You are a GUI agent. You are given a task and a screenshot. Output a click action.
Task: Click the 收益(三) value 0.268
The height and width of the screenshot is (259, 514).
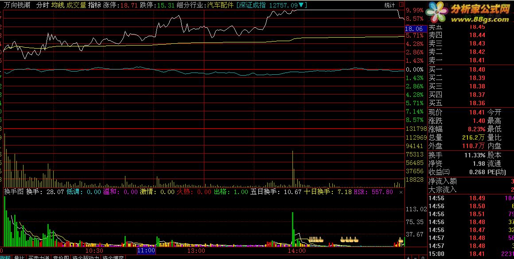477,172
